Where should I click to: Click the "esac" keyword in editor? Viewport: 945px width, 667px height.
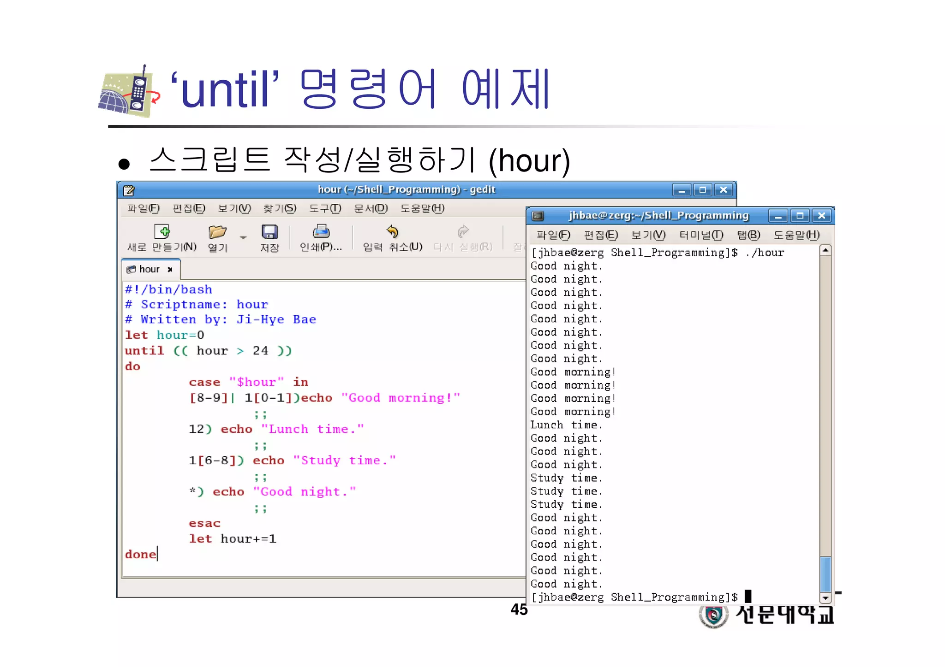205,523
